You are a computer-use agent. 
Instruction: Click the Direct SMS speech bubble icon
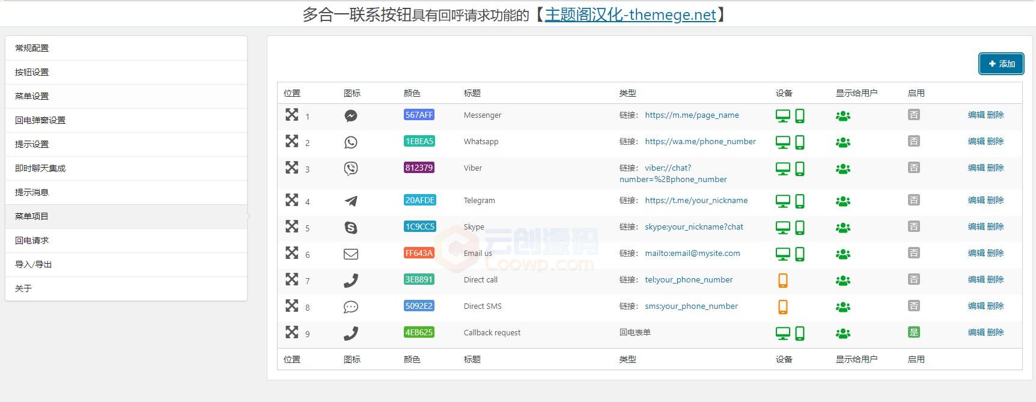[x=351, y=307]
